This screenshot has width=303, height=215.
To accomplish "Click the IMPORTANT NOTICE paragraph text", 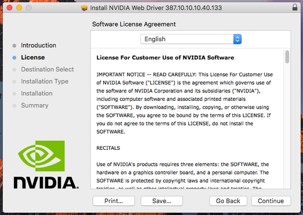I will point(185,103).
